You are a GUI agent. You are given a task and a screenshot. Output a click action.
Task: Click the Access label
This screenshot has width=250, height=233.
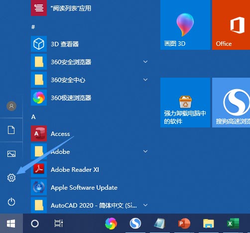point(60,134)
